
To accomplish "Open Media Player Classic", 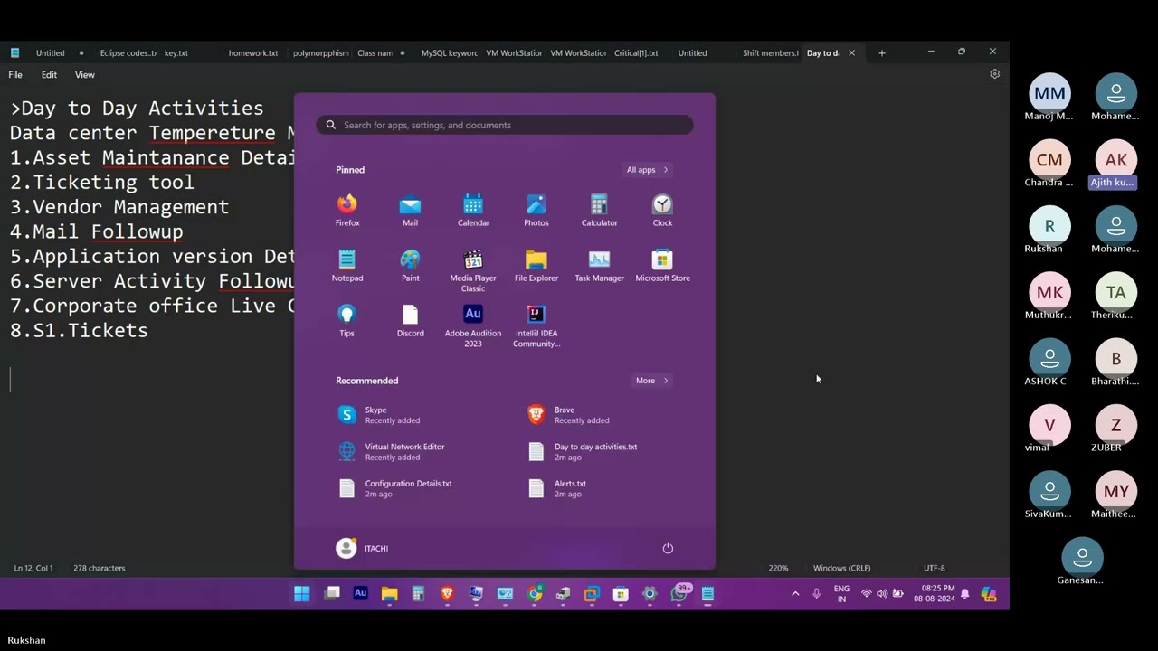I will coord(473,271).
